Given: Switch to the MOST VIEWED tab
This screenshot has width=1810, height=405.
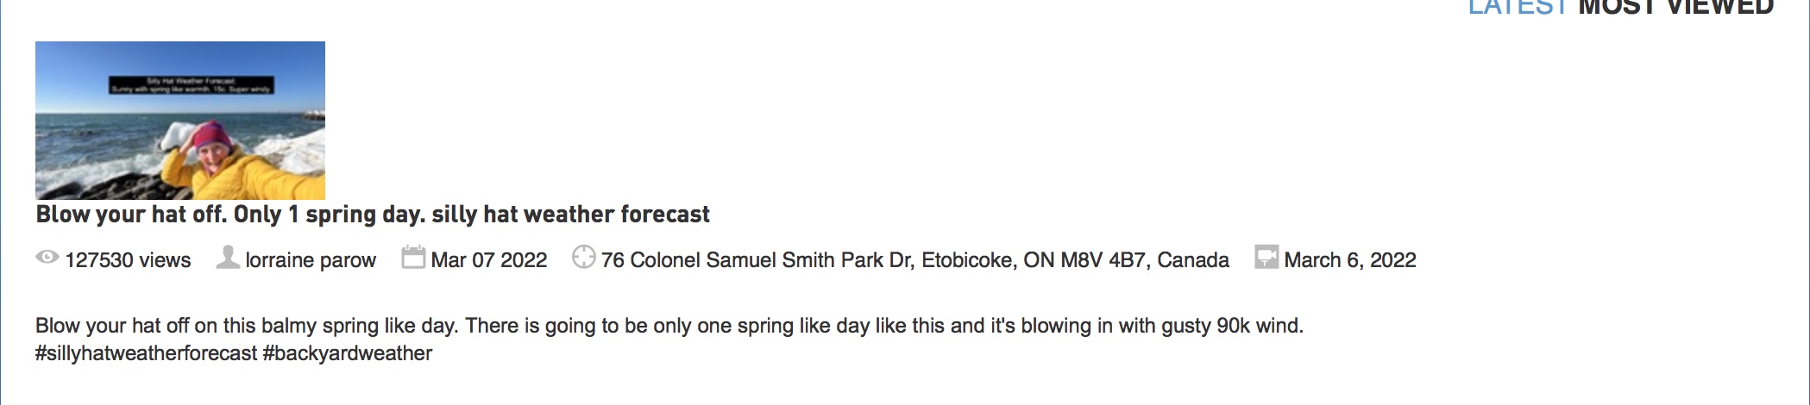Looking at the screenshot, I should click(1676, 8).
